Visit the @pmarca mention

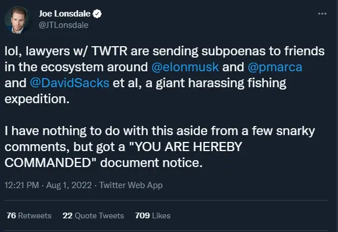(x=275, y=67)
